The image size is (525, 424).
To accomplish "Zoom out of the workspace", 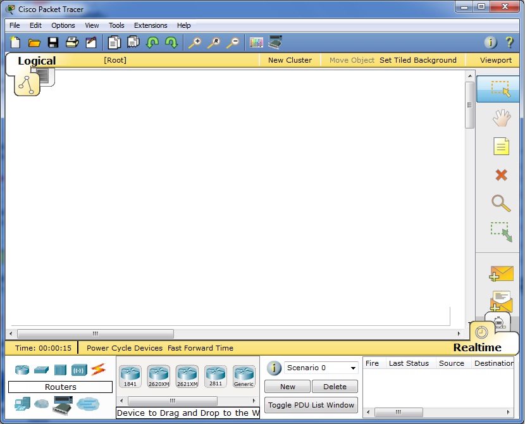I will pos(233,43).
